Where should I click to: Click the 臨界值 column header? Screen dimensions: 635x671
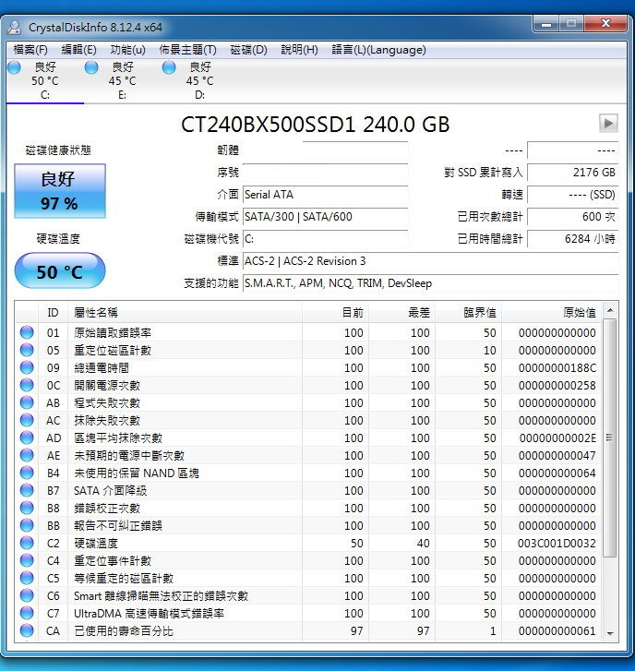(469, 312)
